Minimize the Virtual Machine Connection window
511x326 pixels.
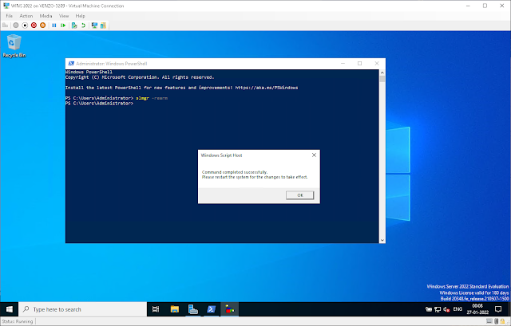point(469,6)
